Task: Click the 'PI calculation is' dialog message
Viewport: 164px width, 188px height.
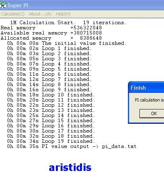Action: tap(149, 100)
